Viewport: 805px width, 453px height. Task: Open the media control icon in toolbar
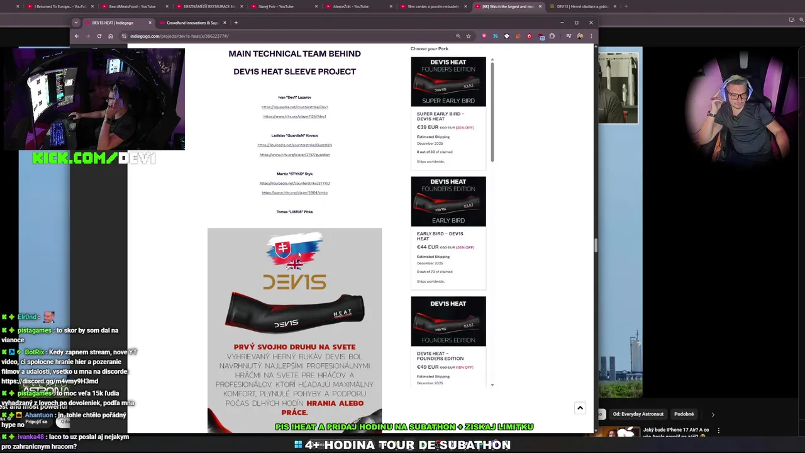tap(569, 36)
